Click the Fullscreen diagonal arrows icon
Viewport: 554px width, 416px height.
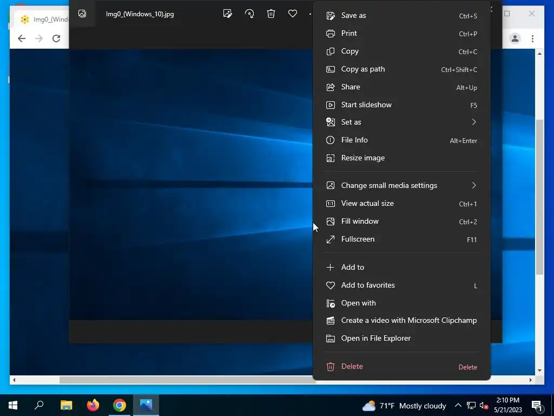click(x=331, y=239)
